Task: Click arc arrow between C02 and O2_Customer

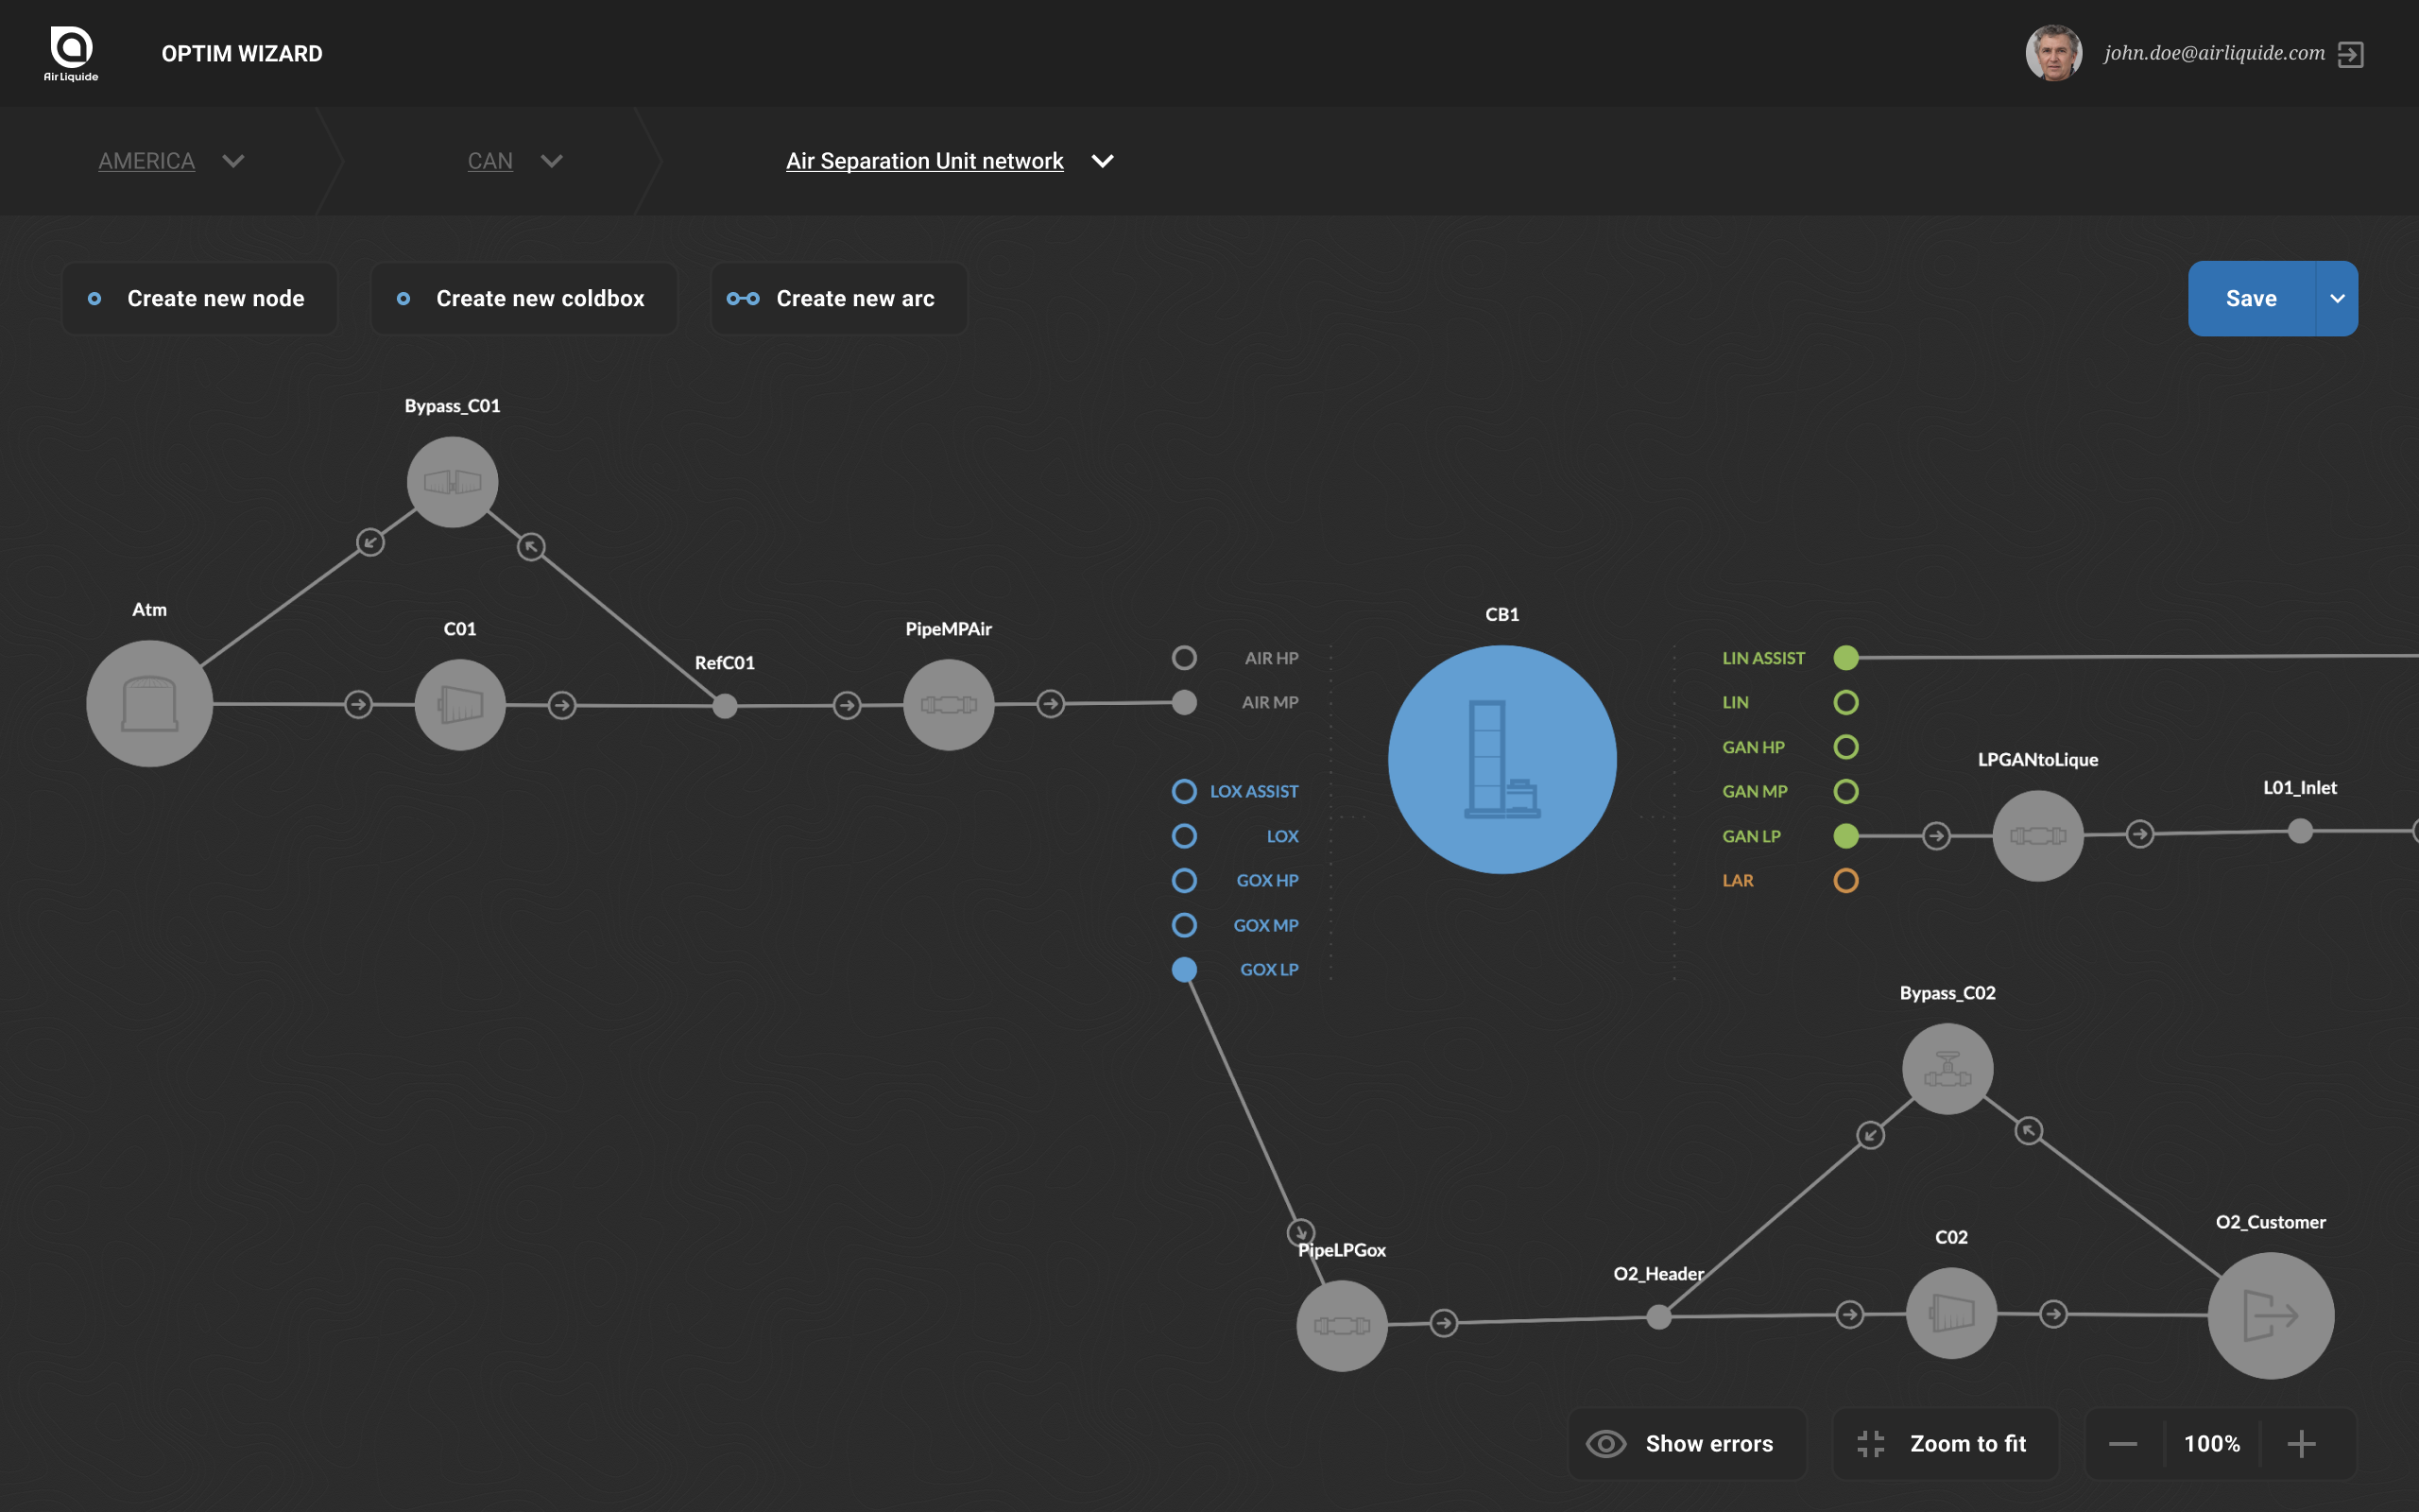Action: 2053,1314
